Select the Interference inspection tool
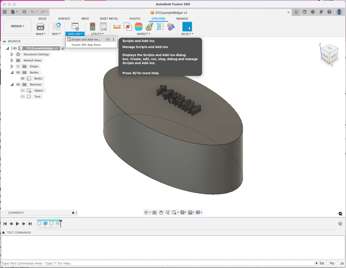Screen dimensions: 346x268 pos(128,26)
